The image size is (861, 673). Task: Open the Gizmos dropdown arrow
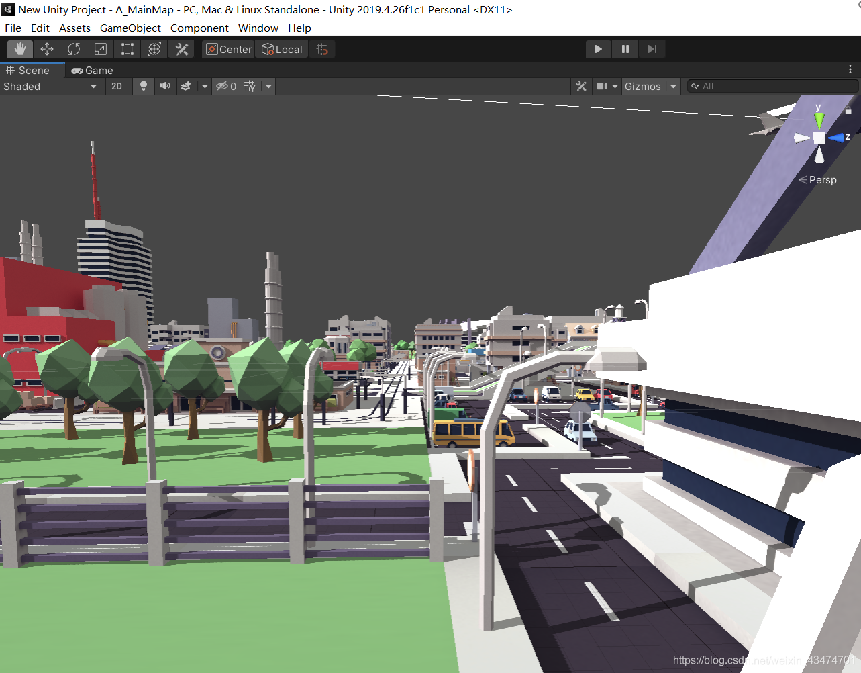coord(673,86)
